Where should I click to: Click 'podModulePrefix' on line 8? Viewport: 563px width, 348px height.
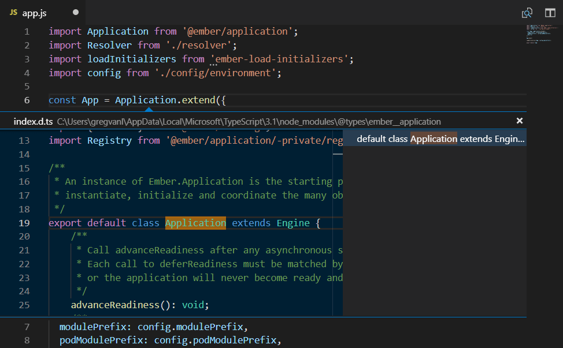click(x=102, y=340)
